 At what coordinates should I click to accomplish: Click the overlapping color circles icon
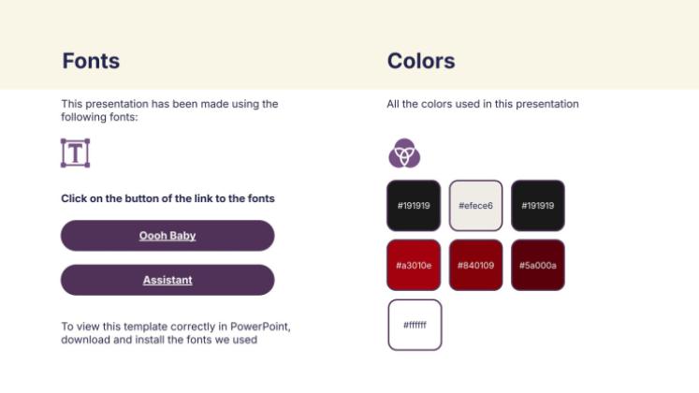click(404, 153)
